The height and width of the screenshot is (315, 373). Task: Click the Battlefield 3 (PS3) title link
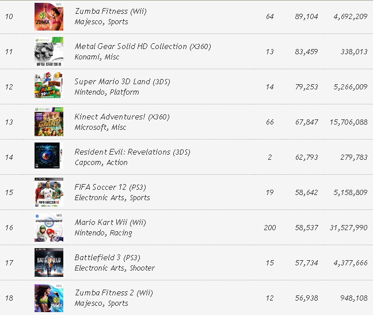tap(107, 258)
